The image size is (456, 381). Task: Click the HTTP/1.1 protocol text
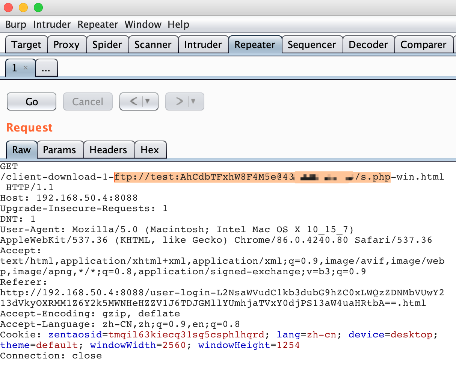pyautogui.click(x=30, y=187)
